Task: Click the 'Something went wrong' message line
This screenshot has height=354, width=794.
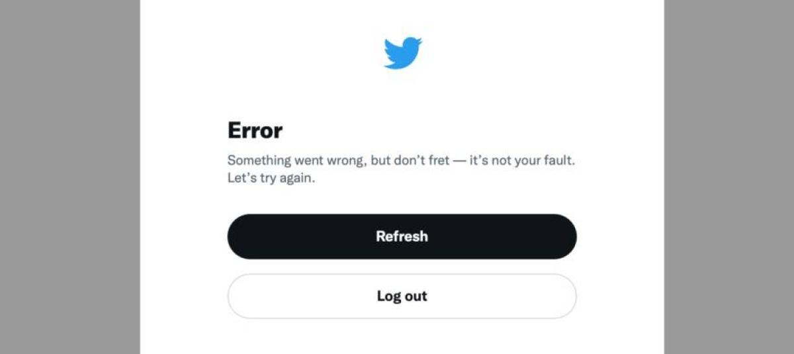Action: [401, 160]
